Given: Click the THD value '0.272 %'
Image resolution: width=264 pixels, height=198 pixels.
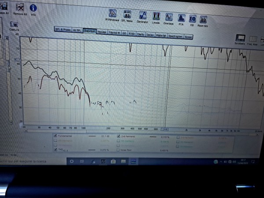Looking at the screenshot, I should (104, 150).
